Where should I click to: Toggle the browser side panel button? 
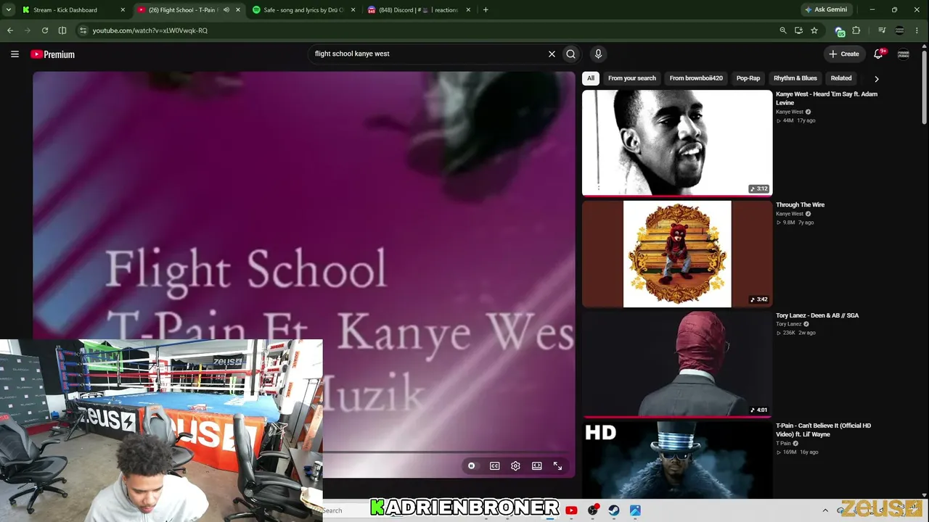coord(62,30)
